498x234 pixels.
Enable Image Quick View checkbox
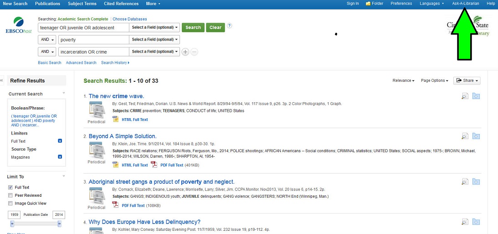[10, 203]
